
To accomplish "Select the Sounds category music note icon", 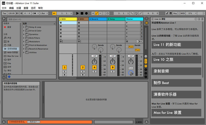I will [x=5, y=38].
